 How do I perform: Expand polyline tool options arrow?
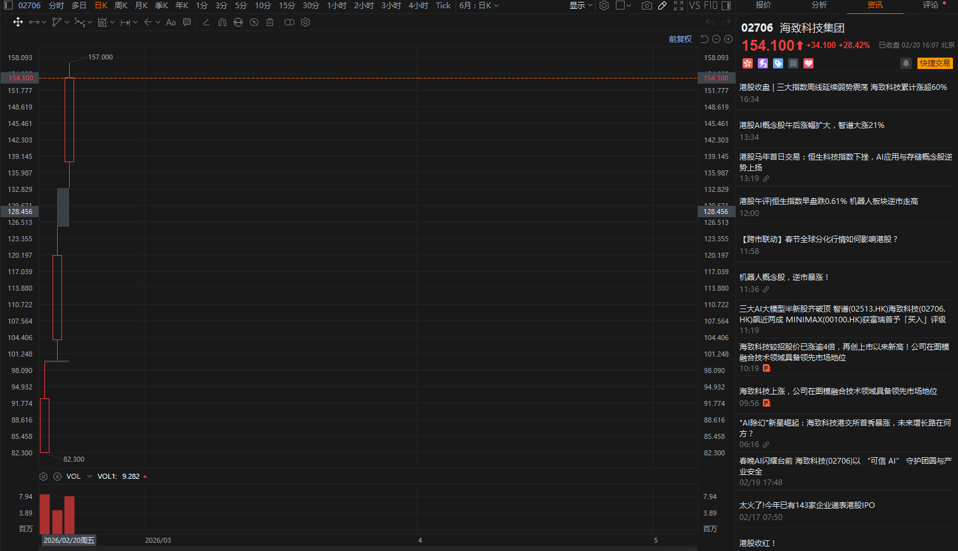coord(67,22)
